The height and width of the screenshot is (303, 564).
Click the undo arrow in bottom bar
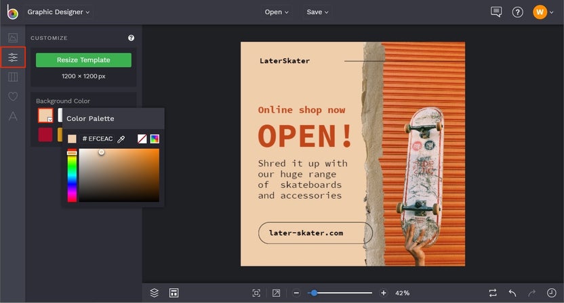pyautogui.click(x=512, y=293)
